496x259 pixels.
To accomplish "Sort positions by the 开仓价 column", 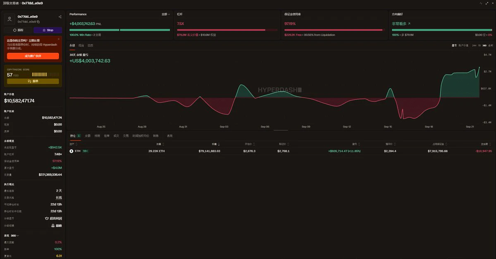I will [250, 144].
